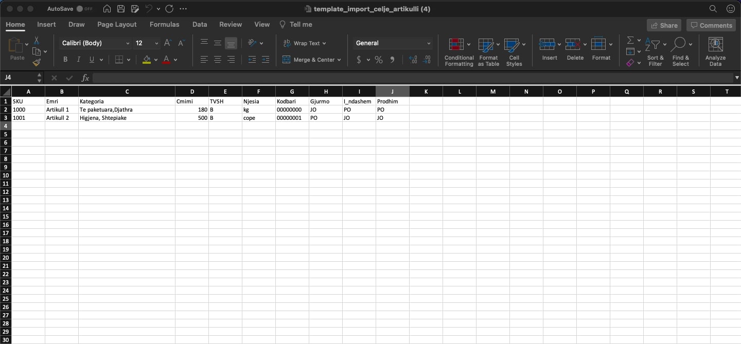This screenshot has width=741, height=344.
Task: Click the Insert Function fx icon
Action: coord(85,78)
